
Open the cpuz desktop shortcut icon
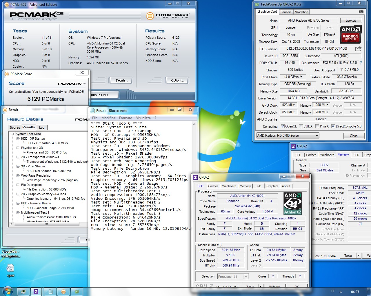pos(10,271)
